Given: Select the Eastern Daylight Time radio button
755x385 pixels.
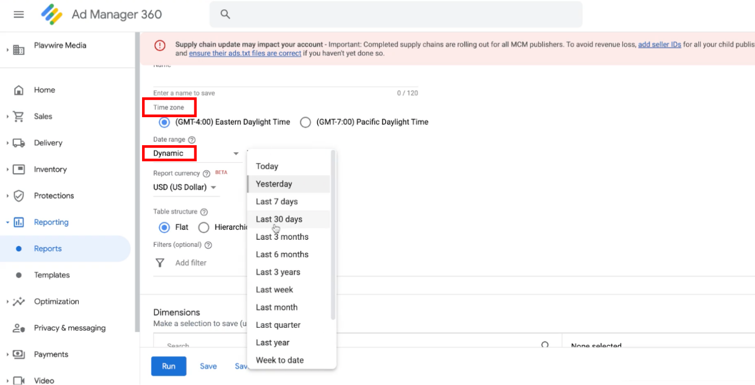Looking at the screenshot, I should coord(164,122).
